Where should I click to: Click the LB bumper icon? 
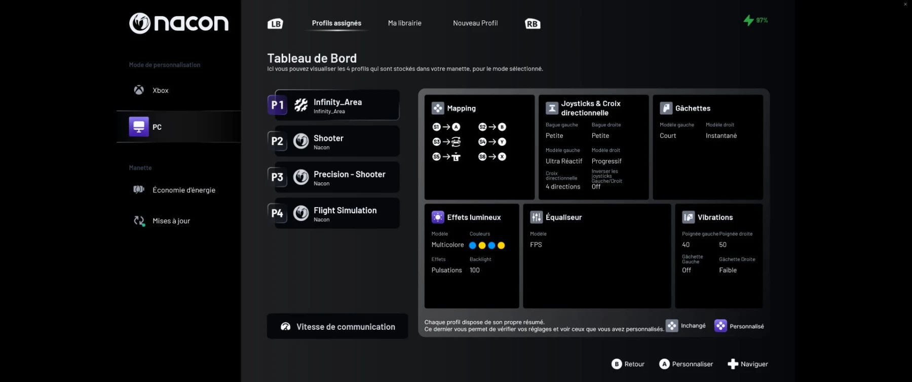[275, 23]
